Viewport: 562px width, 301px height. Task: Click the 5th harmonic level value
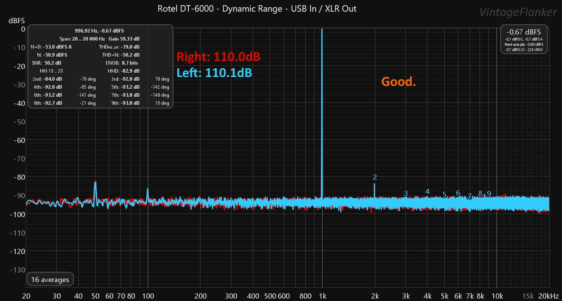click(x=130, y=87)
